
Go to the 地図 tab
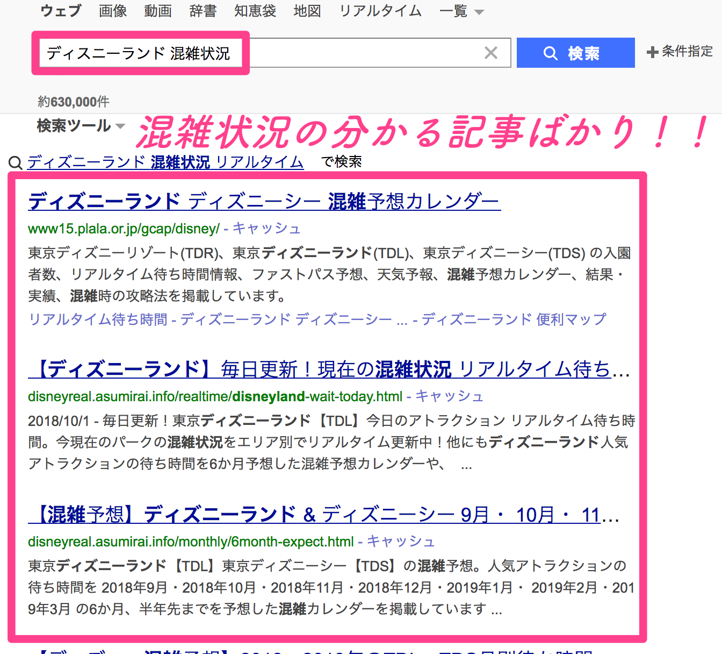(x=307, y=11)
